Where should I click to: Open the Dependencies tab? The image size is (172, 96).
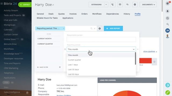(x=113, y=14)
